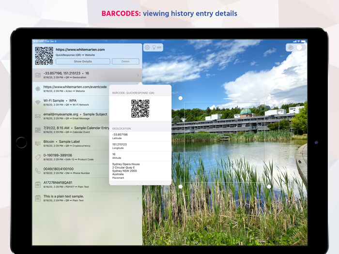Viewport: 339px width, 254px height.
Task: Click the Show Details button
Action: tap(83, 61)
